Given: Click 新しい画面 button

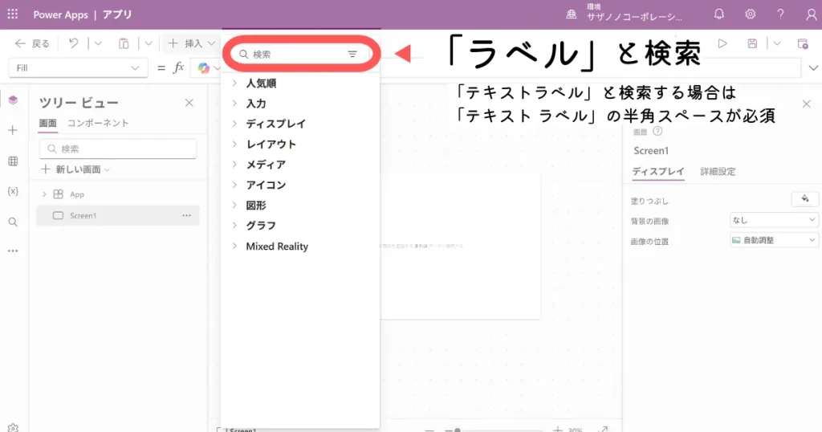Looking at the screenshot, I should coord(77,169).
